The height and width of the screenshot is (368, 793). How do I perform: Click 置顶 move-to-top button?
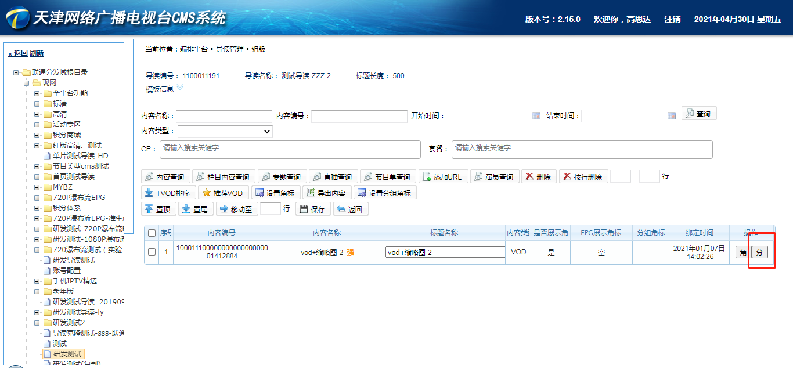pos(157,209)
